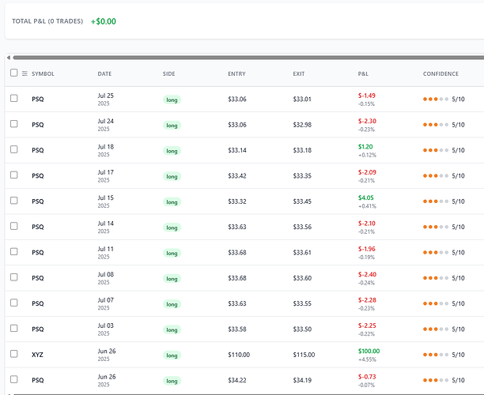Click the EXIT column header
This screenshot has width=484, height=395.
pyautogui.click(x=298, y=74)
